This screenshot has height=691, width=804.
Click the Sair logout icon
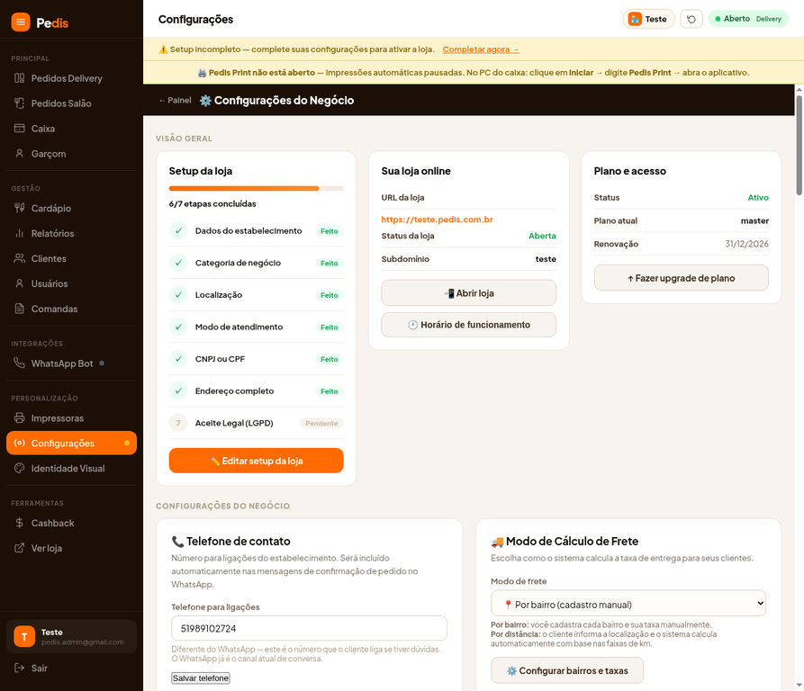coord(20,668)
